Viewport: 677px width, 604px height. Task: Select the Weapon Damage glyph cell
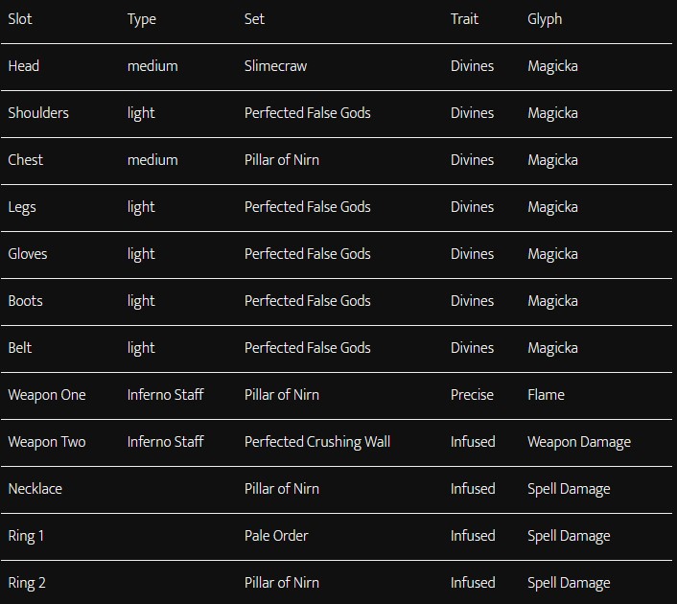pos(579,442)
